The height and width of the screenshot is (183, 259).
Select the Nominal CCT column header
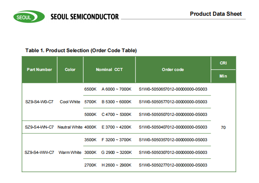pos(109,69)
